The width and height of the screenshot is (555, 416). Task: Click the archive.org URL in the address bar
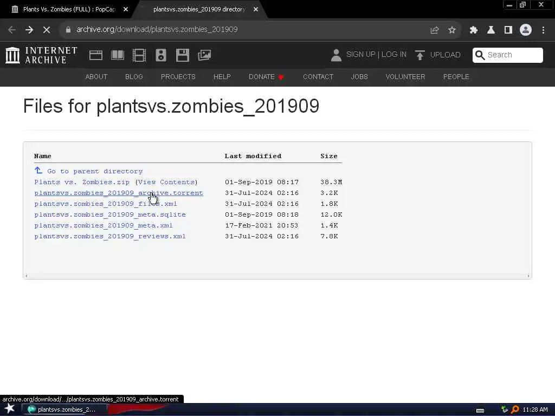(x=157, y=30)
